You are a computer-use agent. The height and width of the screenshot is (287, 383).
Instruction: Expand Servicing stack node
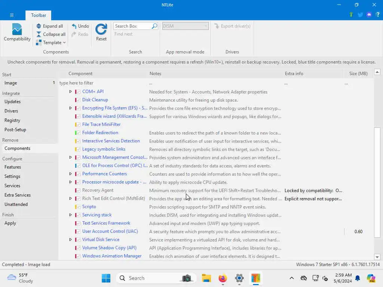[x=70, y=215]
